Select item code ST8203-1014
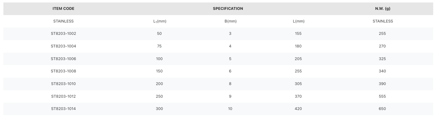Screen dimensions: 436x118 point(63,109)
